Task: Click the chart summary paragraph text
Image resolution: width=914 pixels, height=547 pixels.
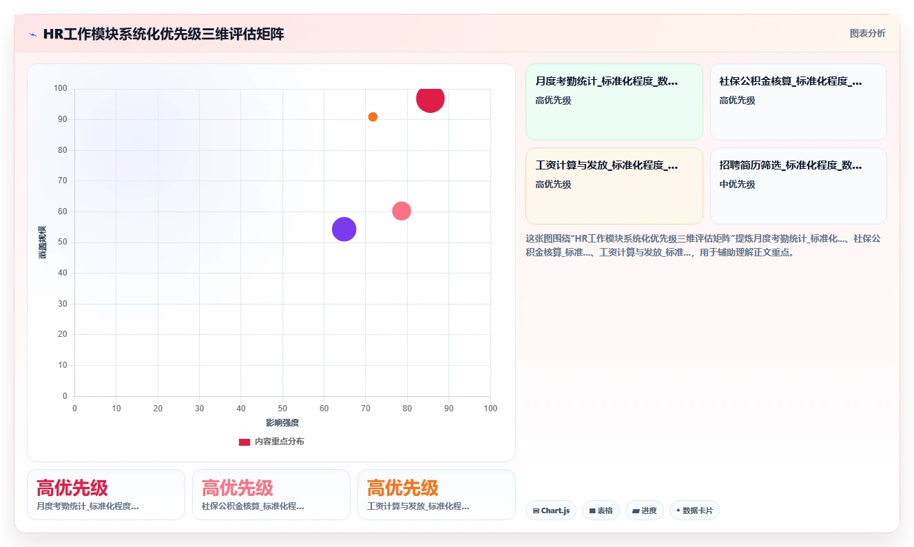Action: pyautogui.click(x=704, y=245)
